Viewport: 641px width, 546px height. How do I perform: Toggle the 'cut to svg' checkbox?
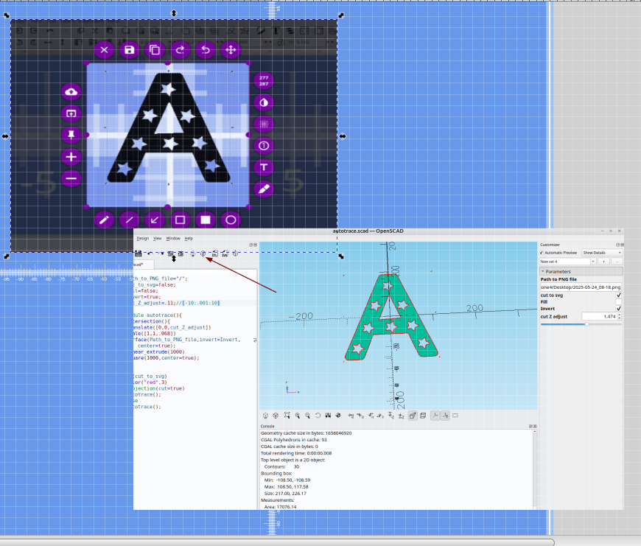[618, 295]
